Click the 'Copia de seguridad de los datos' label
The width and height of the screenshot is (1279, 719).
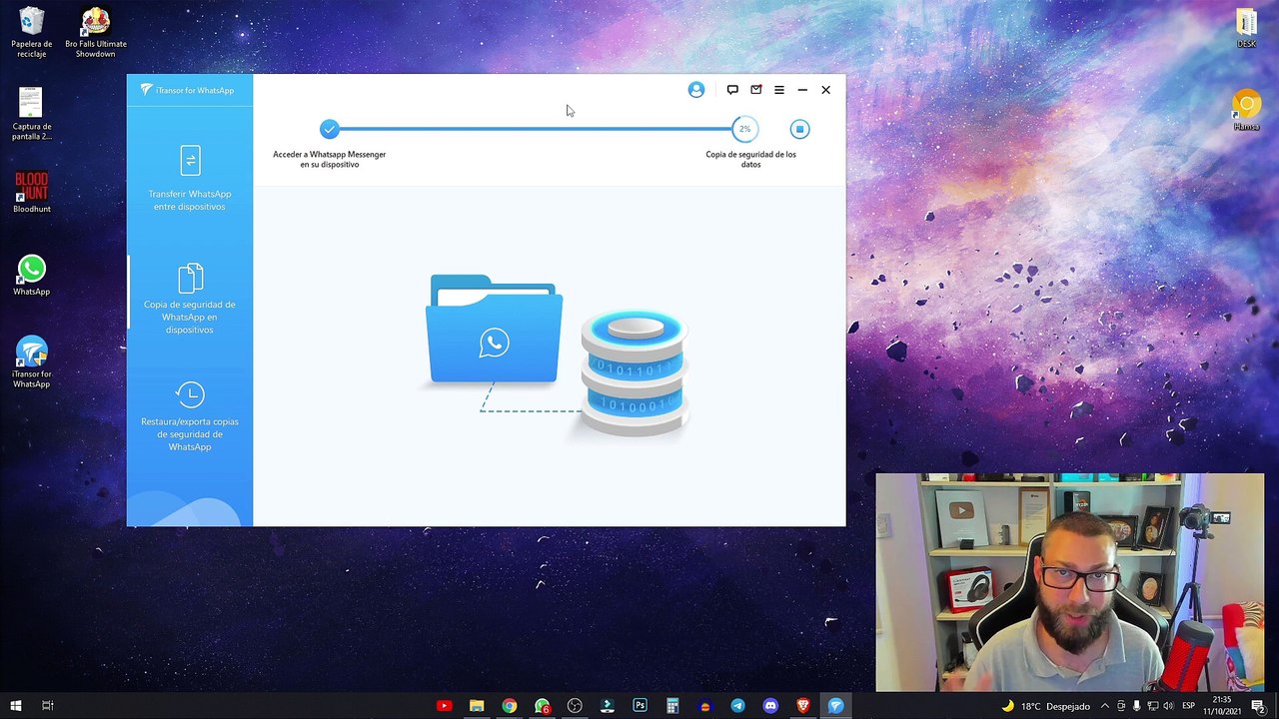pos(750,159)
